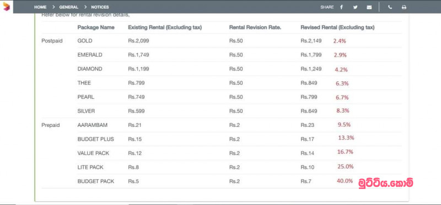
Task: Select the Package Name column header
Action: point(96,27)
